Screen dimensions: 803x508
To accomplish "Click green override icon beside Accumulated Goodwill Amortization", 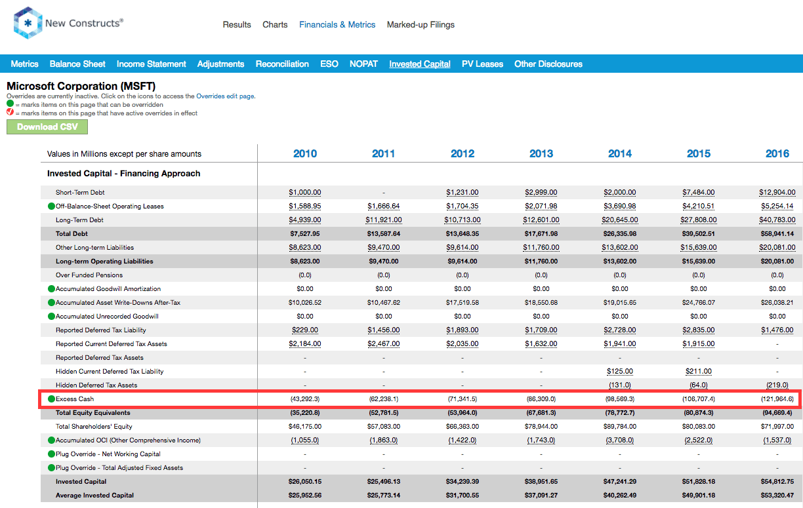I will pyautogui.click(x=51, y=289).
